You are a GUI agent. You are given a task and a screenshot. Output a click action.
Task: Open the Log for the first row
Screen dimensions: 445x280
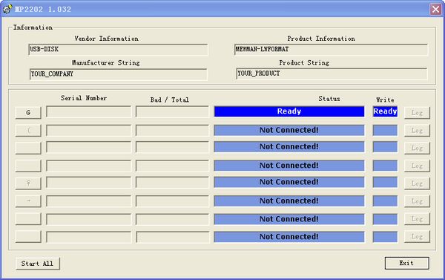(417, 113)
